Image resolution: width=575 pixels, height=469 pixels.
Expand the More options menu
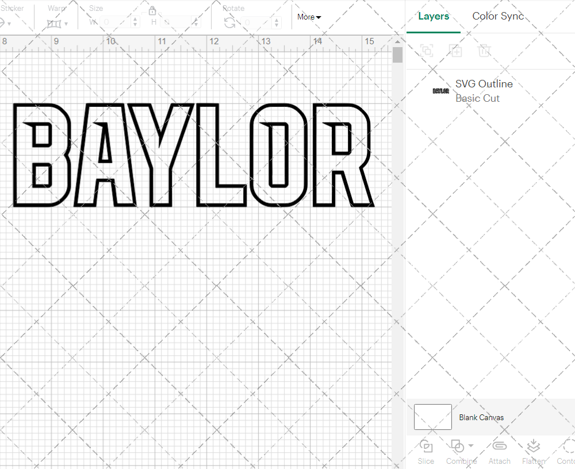309,17
